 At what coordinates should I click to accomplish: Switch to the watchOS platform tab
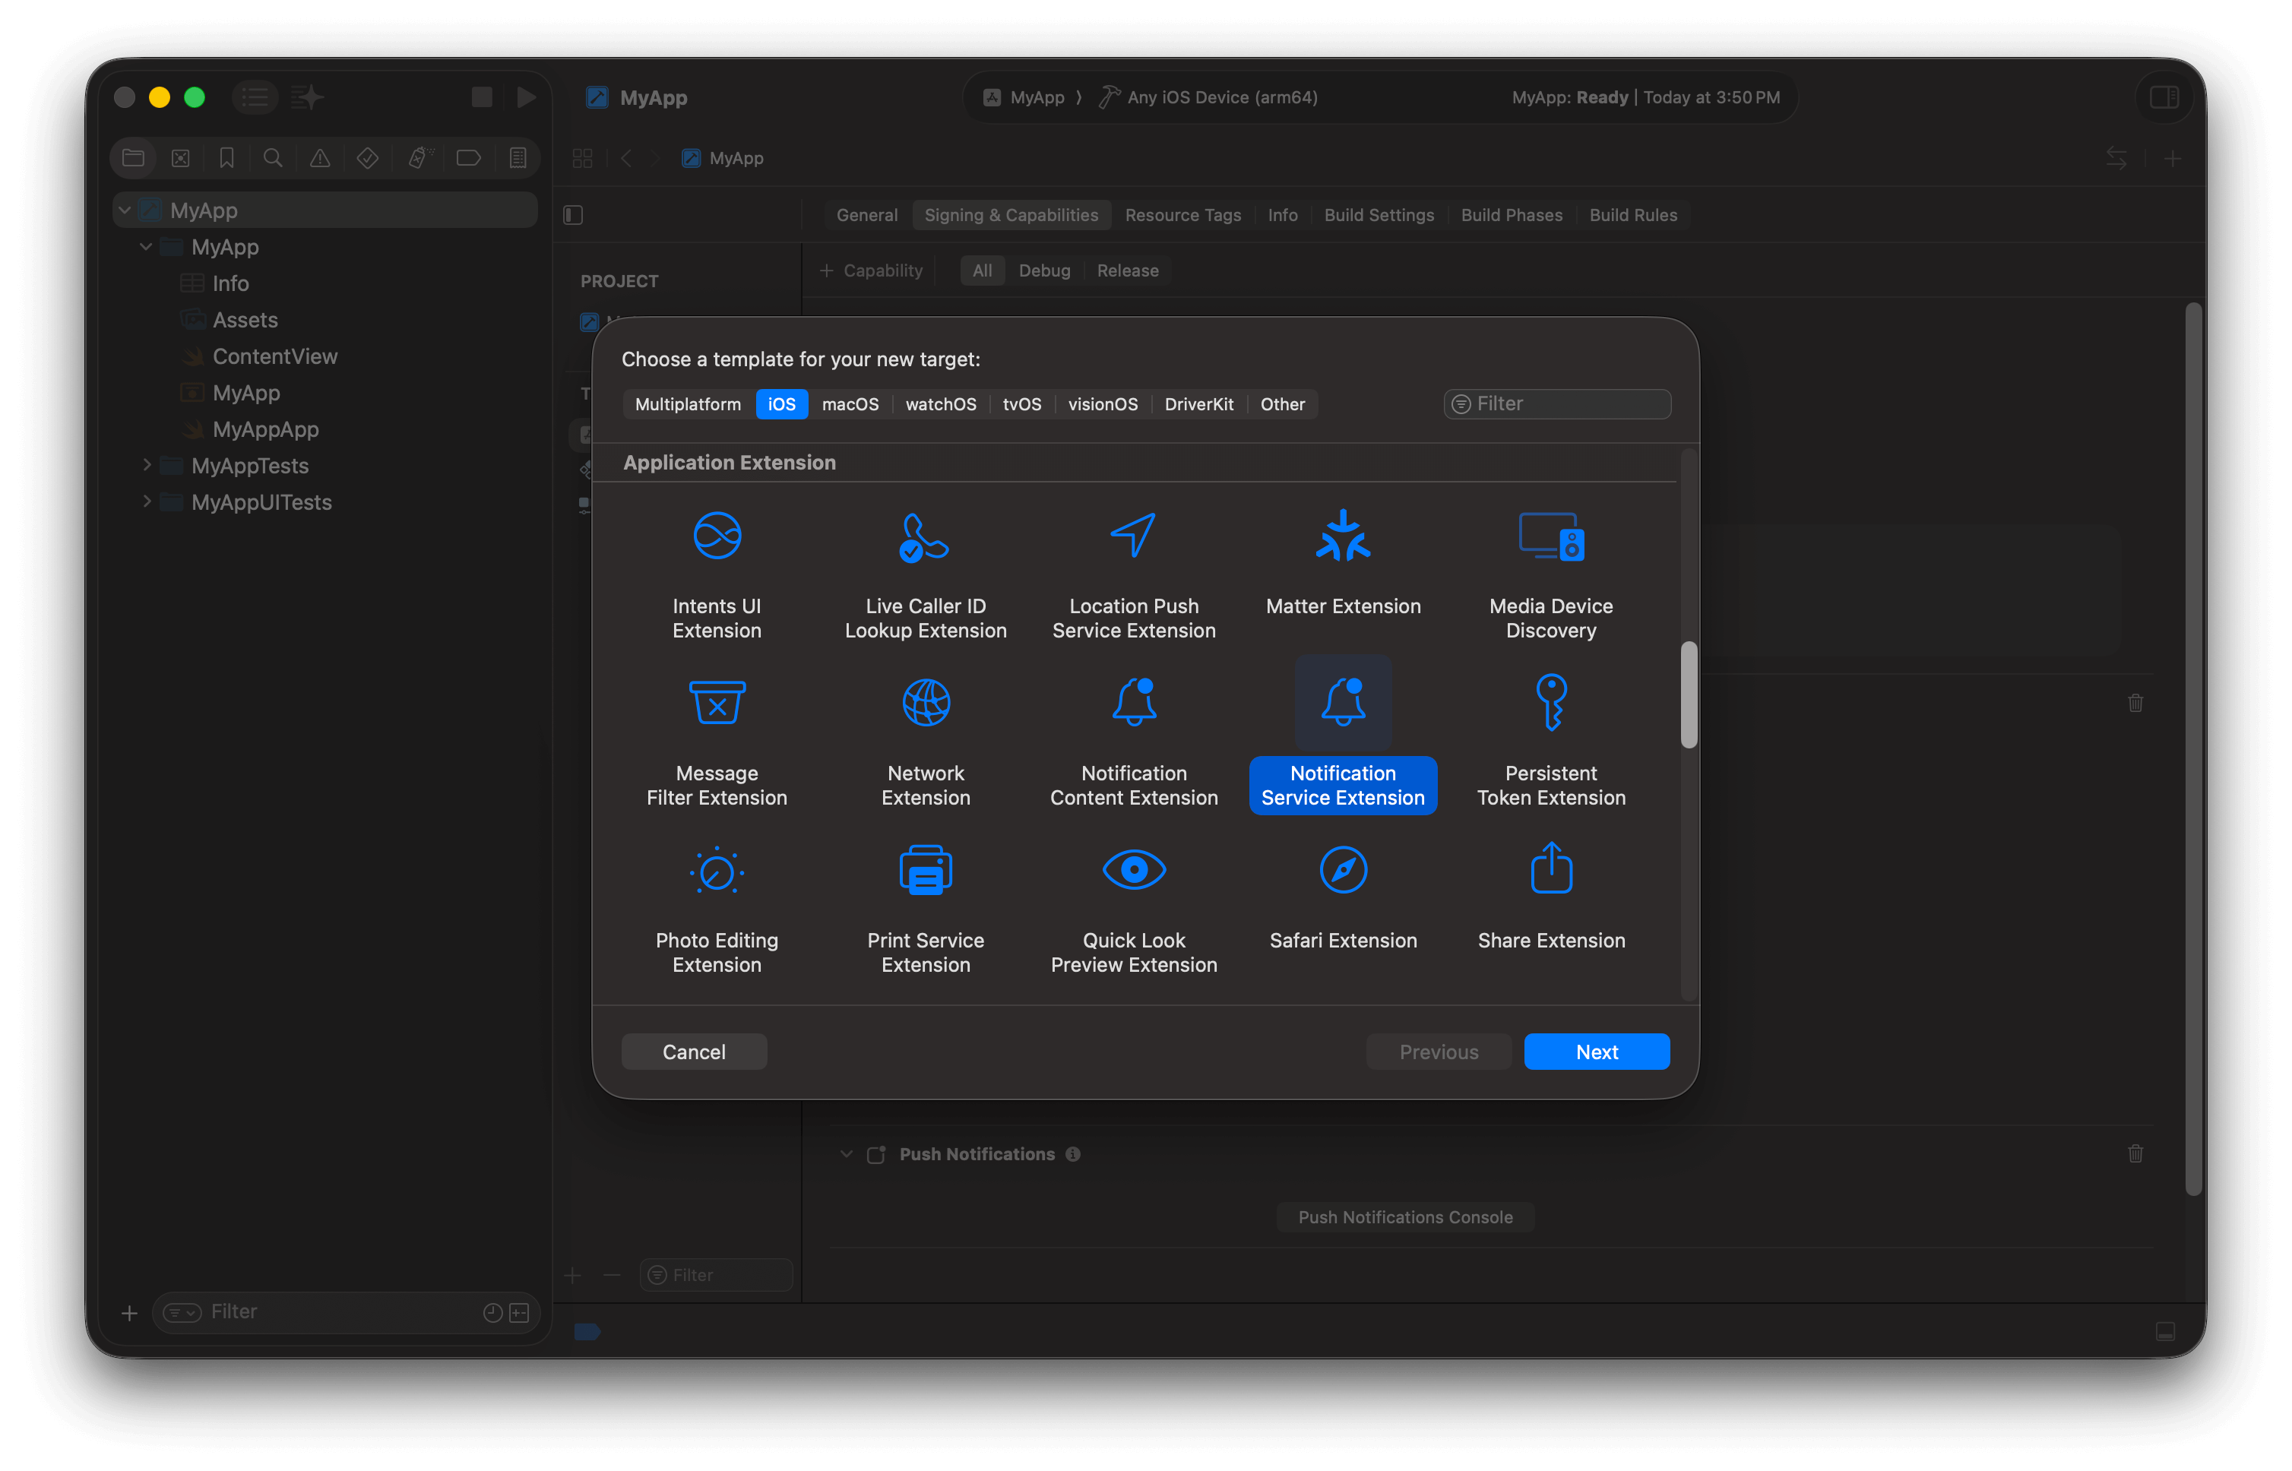click(940, 404)
